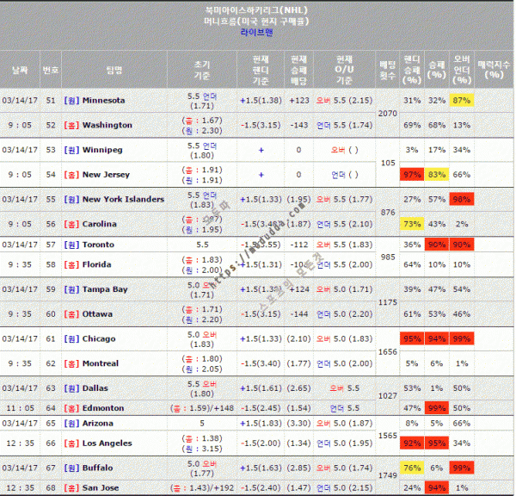Click the bet count 2070 cell
The width and height of the screenshot is (516, 496).
coord(387,114)
